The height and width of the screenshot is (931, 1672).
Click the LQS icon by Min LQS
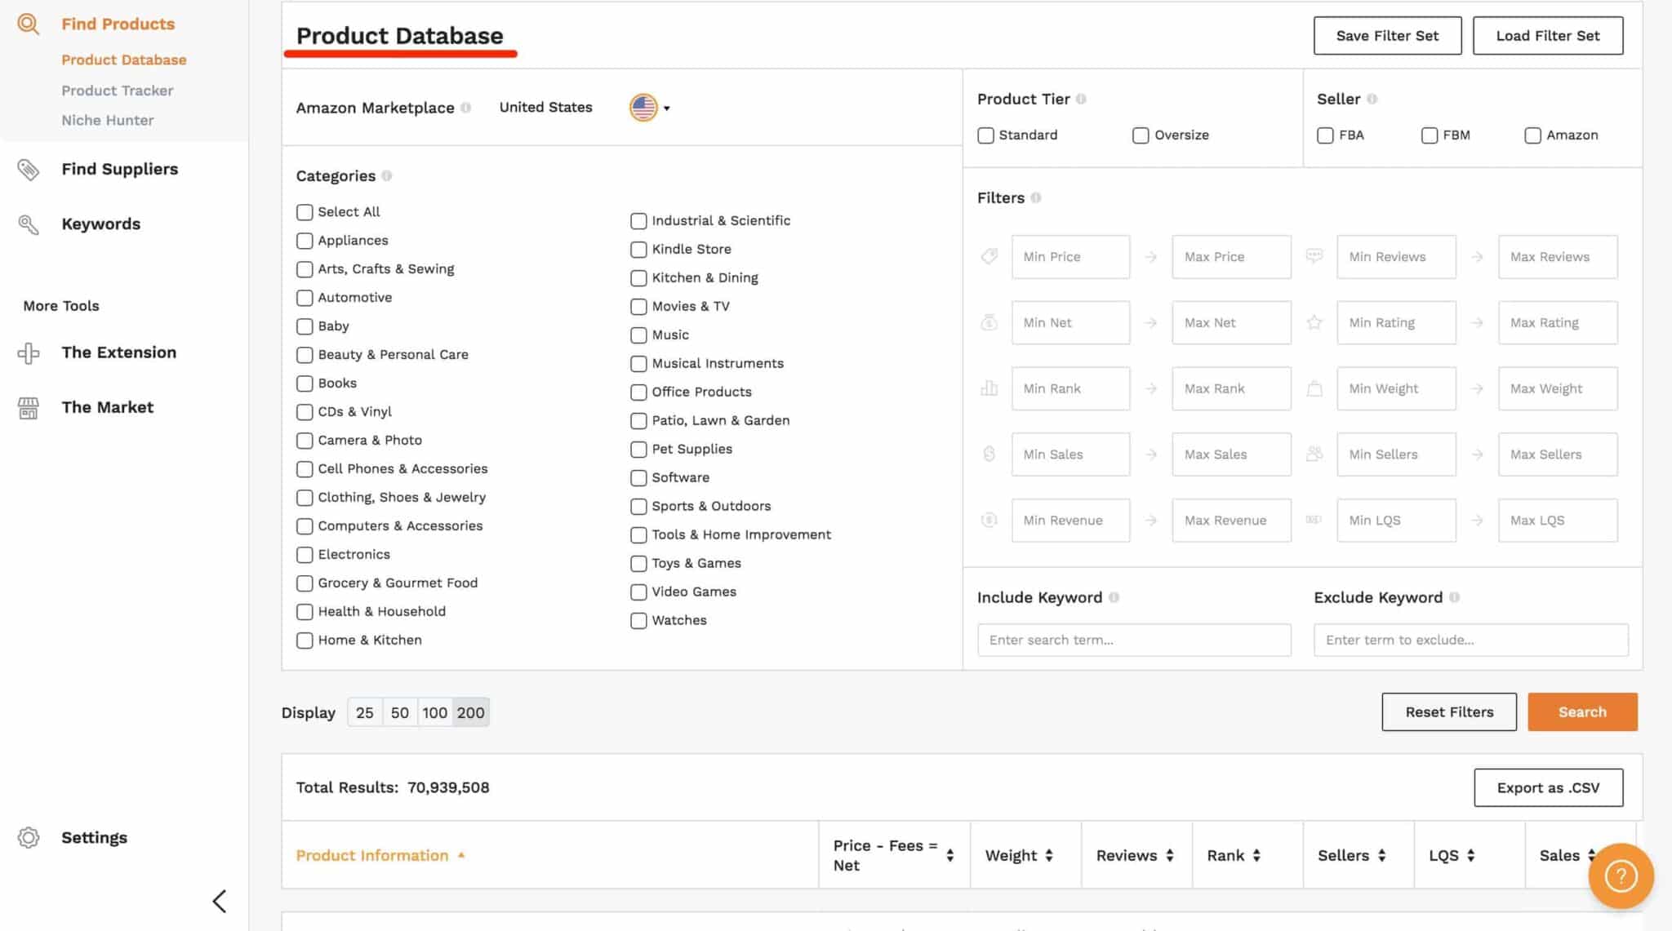(x=1314, y=521)
